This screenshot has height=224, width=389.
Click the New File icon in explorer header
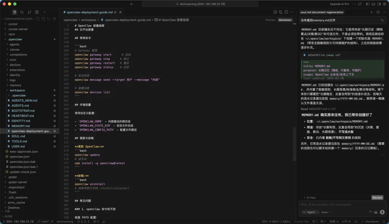pos(38,19)
